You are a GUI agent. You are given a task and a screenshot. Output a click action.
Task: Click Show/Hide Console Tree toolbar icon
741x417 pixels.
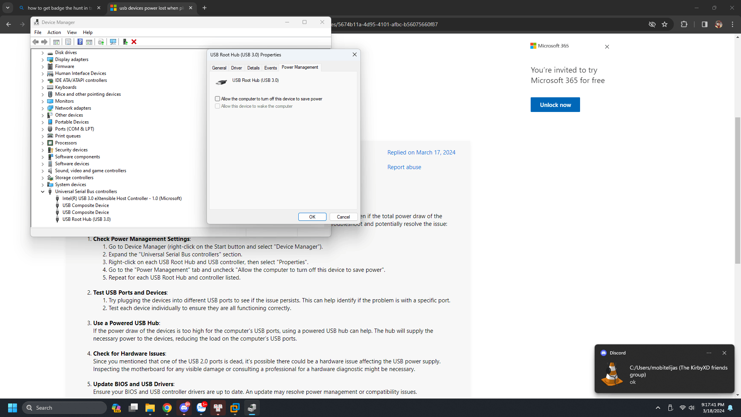click(56, 42)
